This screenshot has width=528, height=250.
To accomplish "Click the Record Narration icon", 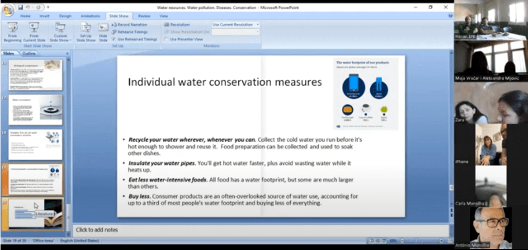I will coord(114,25).
